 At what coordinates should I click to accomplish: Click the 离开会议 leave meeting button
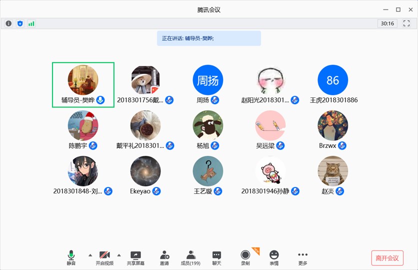pyautogui.click(x=387, y=258)
